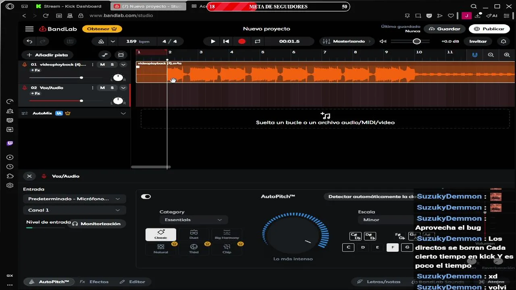
Task: Expand track 01 chevron dropdown
Action: click(123, 65)
